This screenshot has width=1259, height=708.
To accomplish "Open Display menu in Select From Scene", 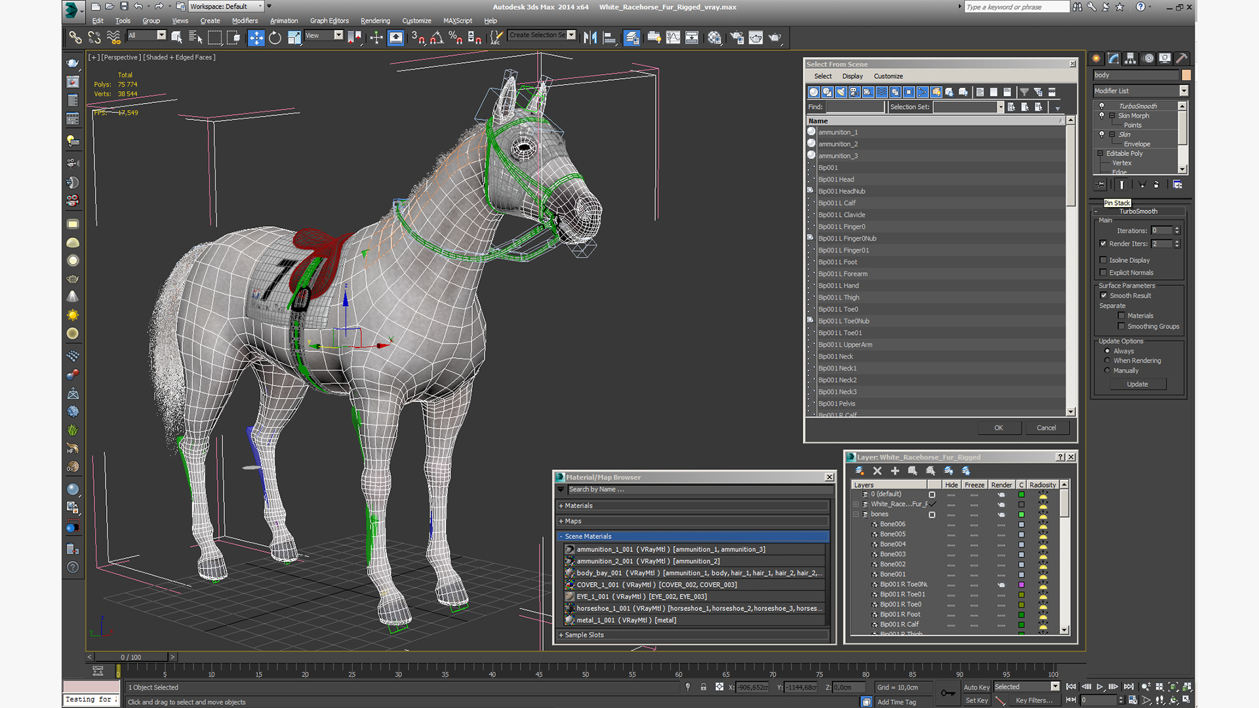I will (x=852, y=76).
